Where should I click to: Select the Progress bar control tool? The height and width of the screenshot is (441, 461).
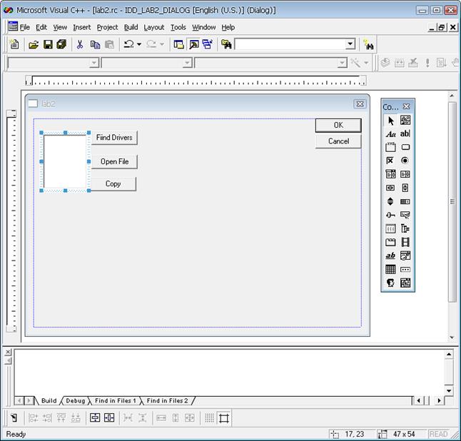(x=405, y=201)
